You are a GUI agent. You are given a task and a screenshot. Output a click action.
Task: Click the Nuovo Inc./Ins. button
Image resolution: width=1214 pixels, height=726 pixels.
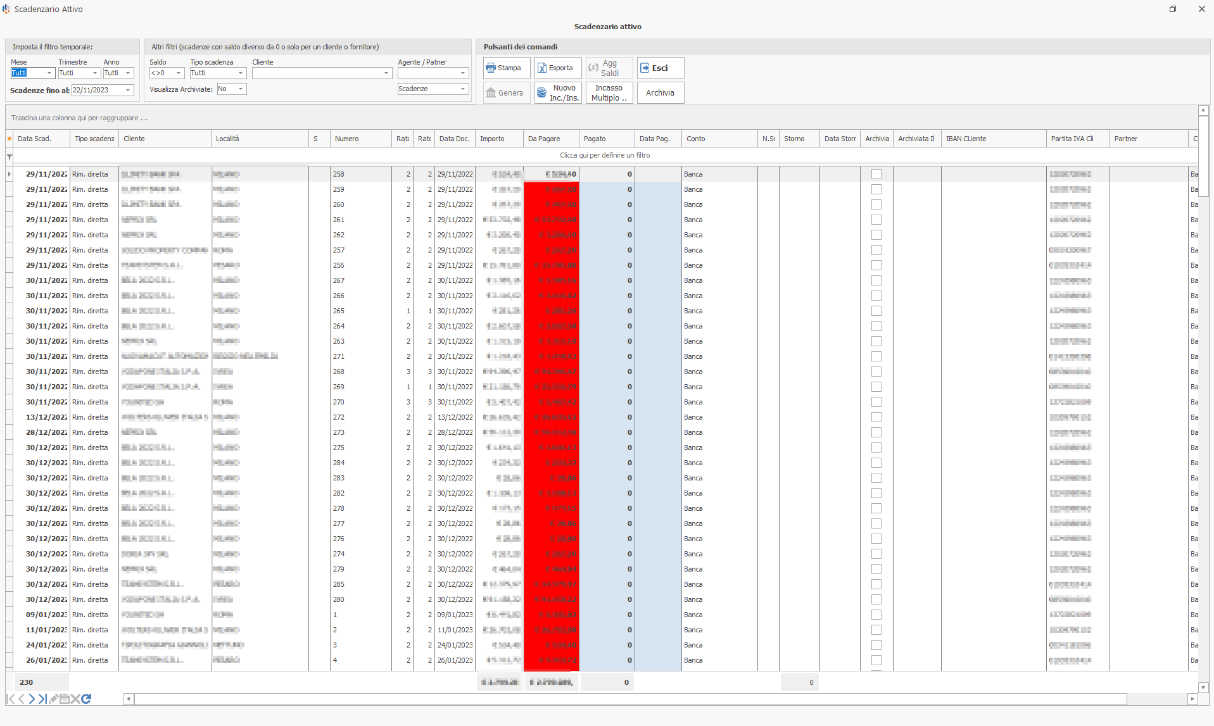tap(558, 92)
